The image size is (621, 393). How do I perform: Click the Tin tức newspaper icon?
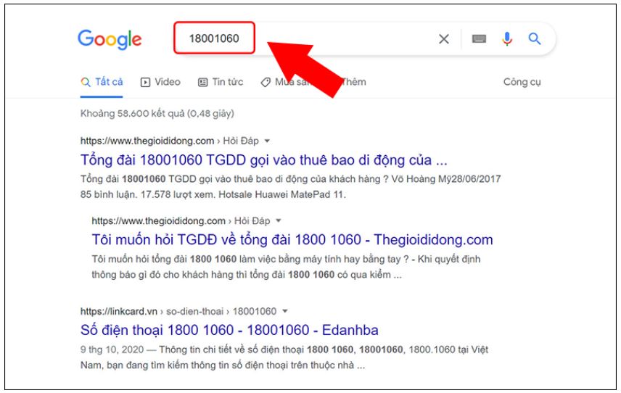[x=203, y=83]
